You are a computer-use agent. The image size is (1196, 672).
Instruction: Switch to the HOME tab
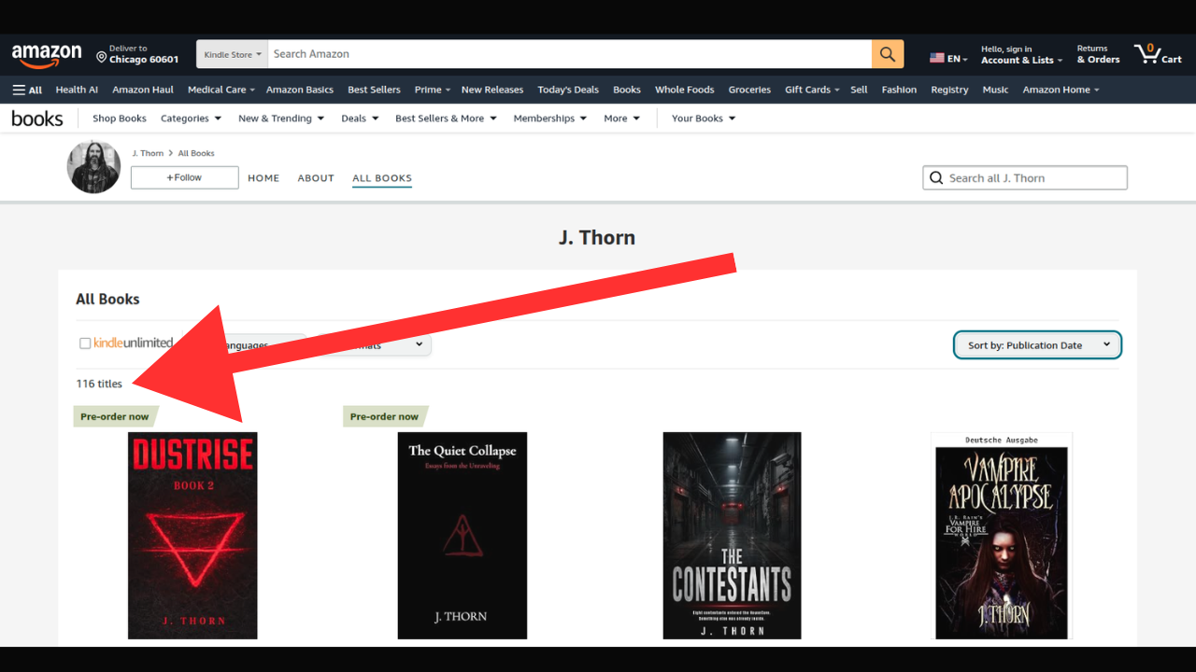tap(263, 178)
